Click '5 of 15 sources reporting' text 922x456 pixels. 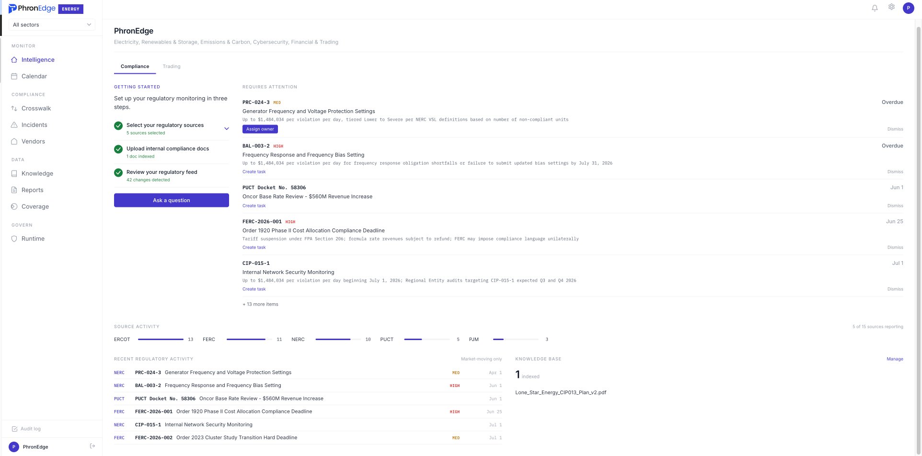pyautogui.click(x=877, y=327)
